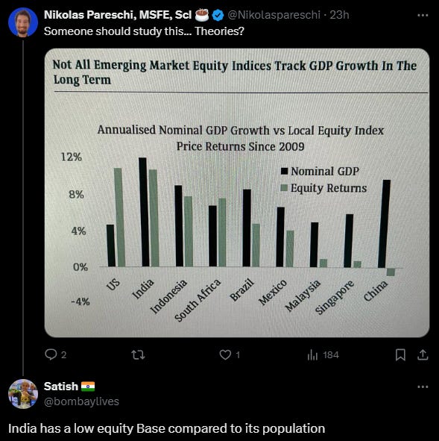
Task: Repost the GDP chart tweet
Action: click(138, 354)
